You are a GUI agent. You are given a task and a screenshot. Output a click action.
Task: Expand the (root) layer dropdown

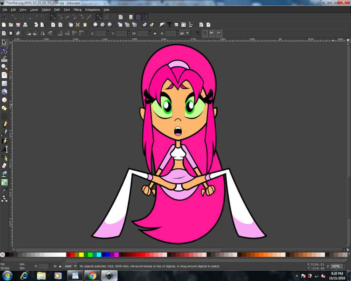point(70,266)
